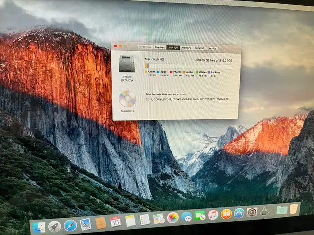This screenshot has width=314, height=235.
Task: Open Notes yellow notepad in dock
Action: click(131, 221)
